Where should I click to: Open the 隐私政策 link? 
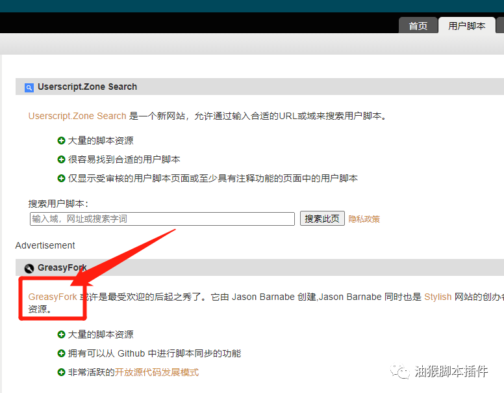[x=364, y=219]
